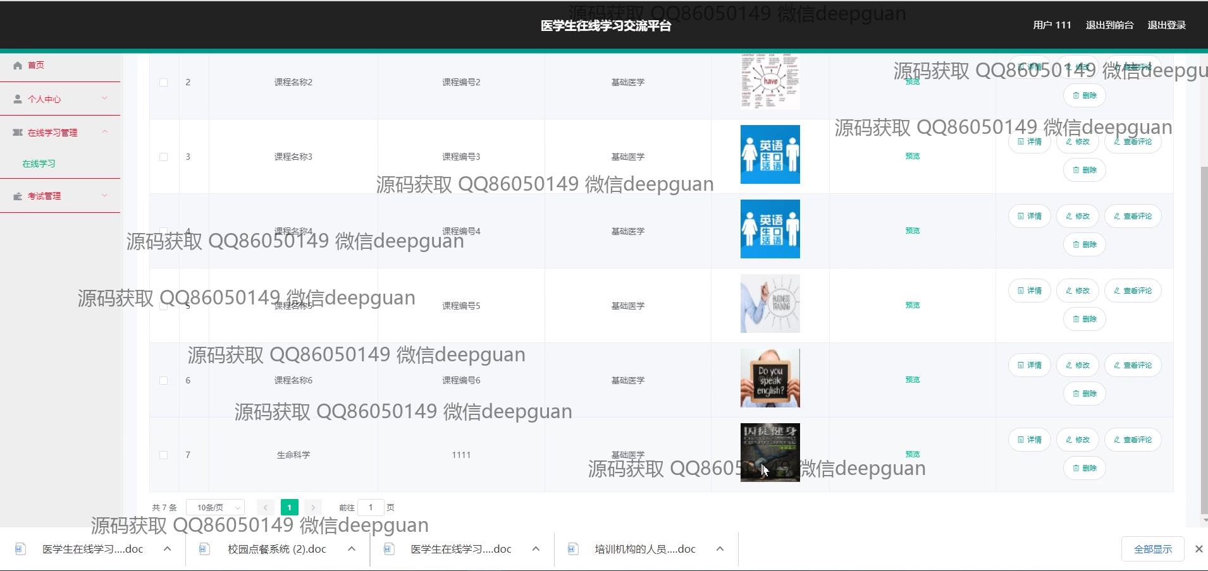Select 在线学习 submenu item

[x=39, y=164]
